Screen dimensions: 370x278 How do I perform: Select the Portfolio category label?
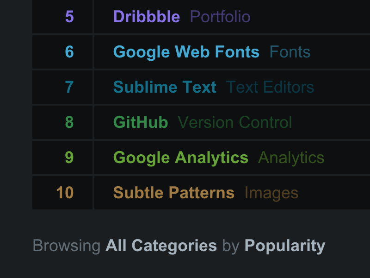pyautogui.click(x=220, y=17)
